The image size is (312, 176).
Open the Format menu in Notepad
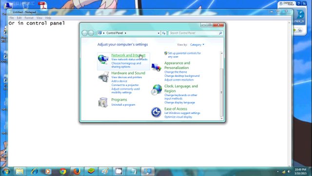click(x=29, y=18)
